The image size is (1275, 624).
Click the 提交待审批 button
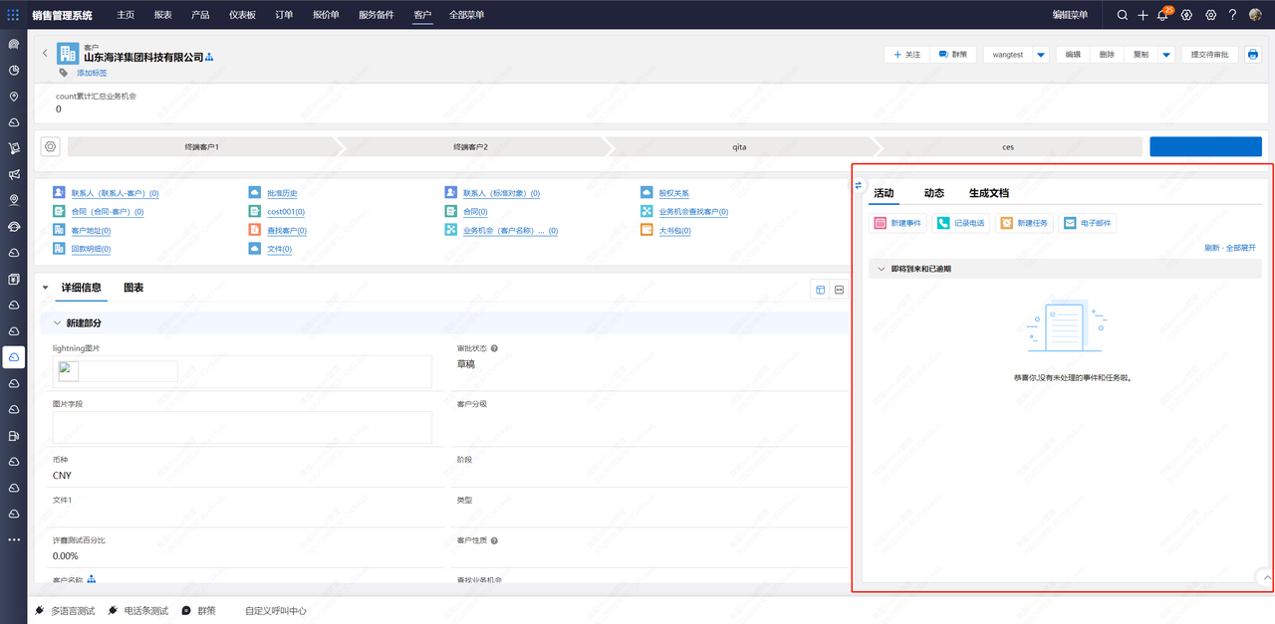coord(1210,55)
